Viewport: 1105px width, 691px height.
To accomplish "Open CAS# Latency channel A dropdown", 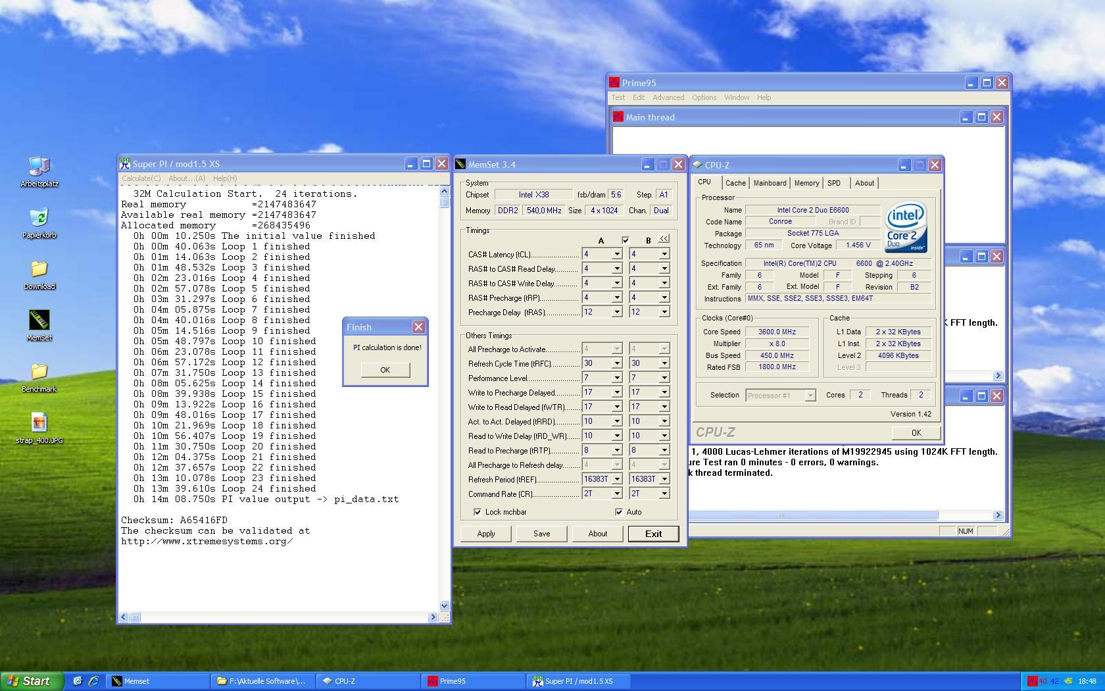I will click(x=617, y=254).
